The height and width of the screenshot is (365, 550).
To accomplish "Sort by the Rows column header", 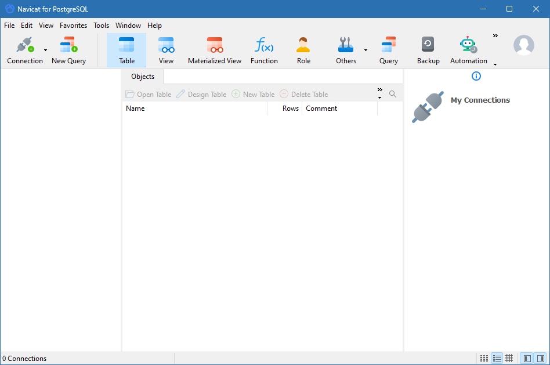I will (x=284, y=109).
